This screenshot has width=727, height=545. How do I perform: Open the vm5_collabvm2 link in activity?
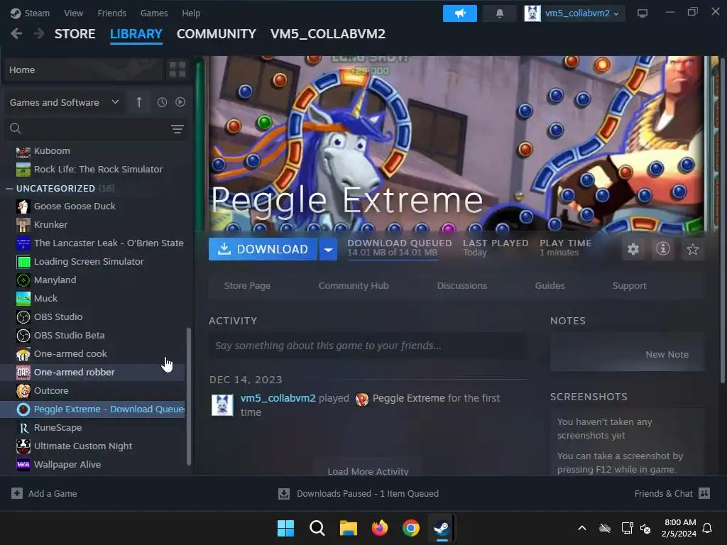[x=278, y=398]
